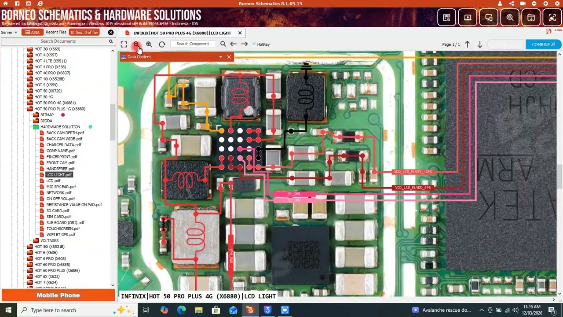Open the Data Content panel dropdown arrow
563x317 pixels.
(220, 57)
